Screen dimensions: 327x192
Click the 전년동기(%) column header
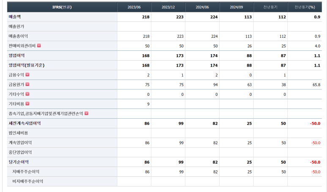305,7
